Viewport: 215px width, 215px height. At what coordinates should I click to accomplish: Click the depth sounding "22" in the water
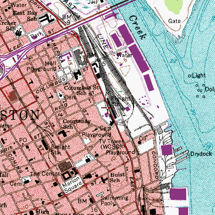coord(174,61)
